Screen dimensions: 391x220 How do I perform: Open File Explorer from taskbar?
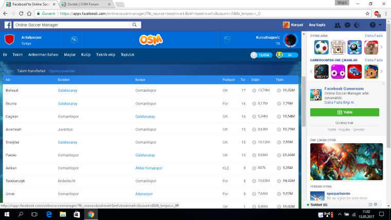(x=63, y=214)
